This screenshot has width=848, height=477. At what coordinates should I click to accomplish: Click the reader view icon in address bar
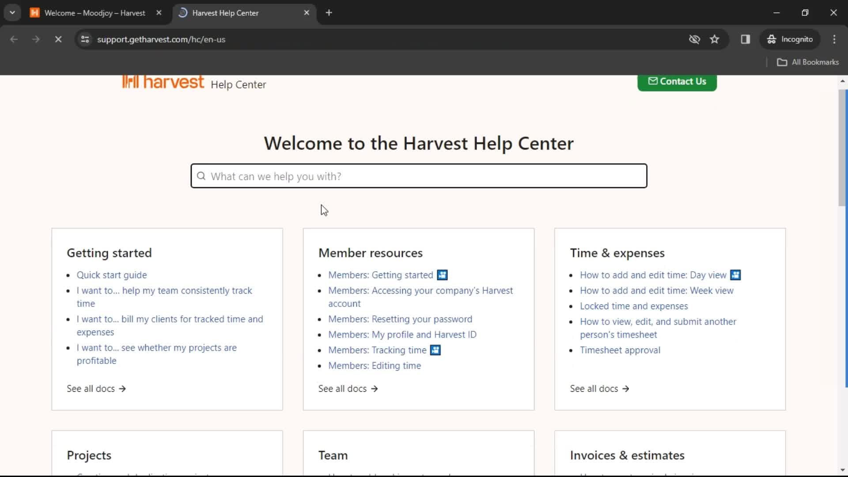coord(745,39)
